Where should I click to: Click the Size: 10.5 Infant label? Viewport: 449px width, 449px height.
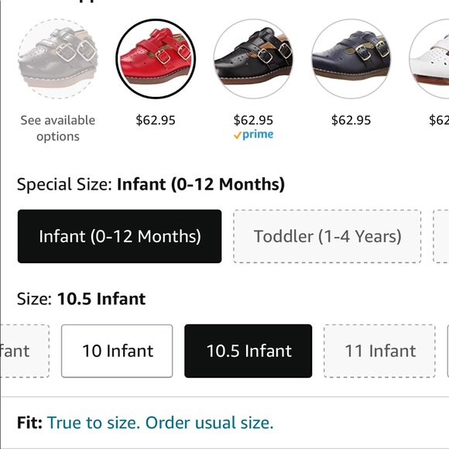(x=81, y=299)
